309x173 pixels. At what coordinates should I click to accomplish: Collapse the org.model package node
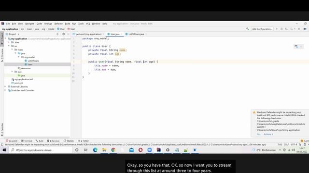[19, 57]
